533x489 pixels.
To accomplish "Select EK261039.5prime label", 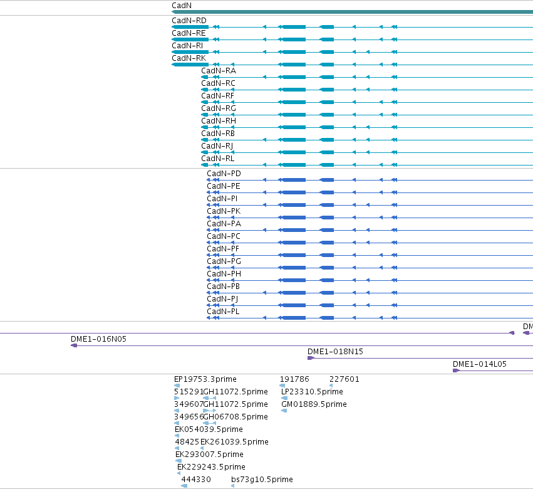I will pos(234,442).
